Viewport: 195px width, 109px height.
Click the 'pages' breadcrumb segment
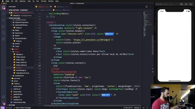coord(42,10)
